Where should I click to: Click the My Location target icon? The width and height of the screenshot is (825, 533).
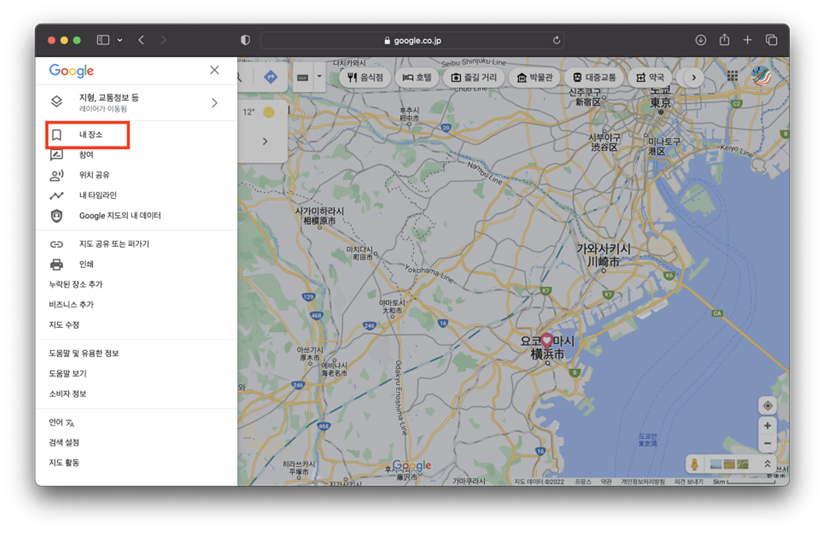767,405
